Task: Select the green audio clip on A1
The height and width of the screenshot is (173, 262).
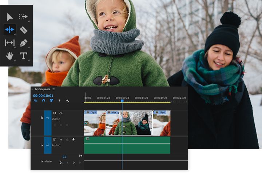Action: (x=127, y=145)
